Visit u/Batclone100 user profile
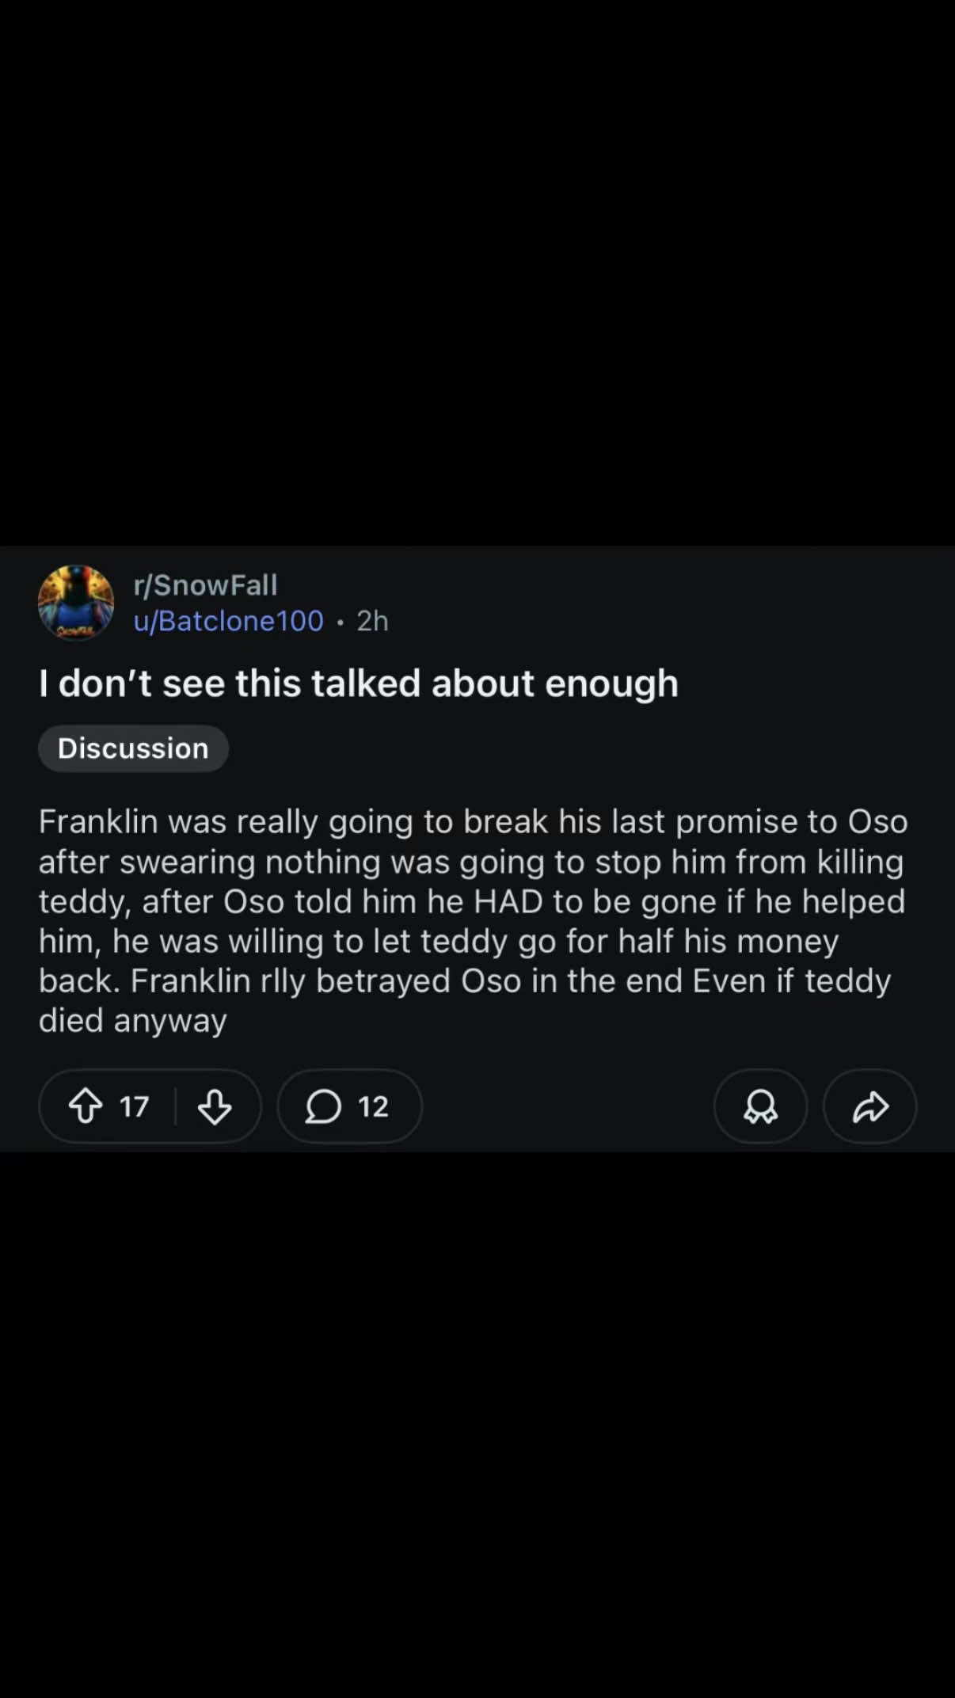The width and height of the screenshot is (955, 1698). click(x=229, y=621)
